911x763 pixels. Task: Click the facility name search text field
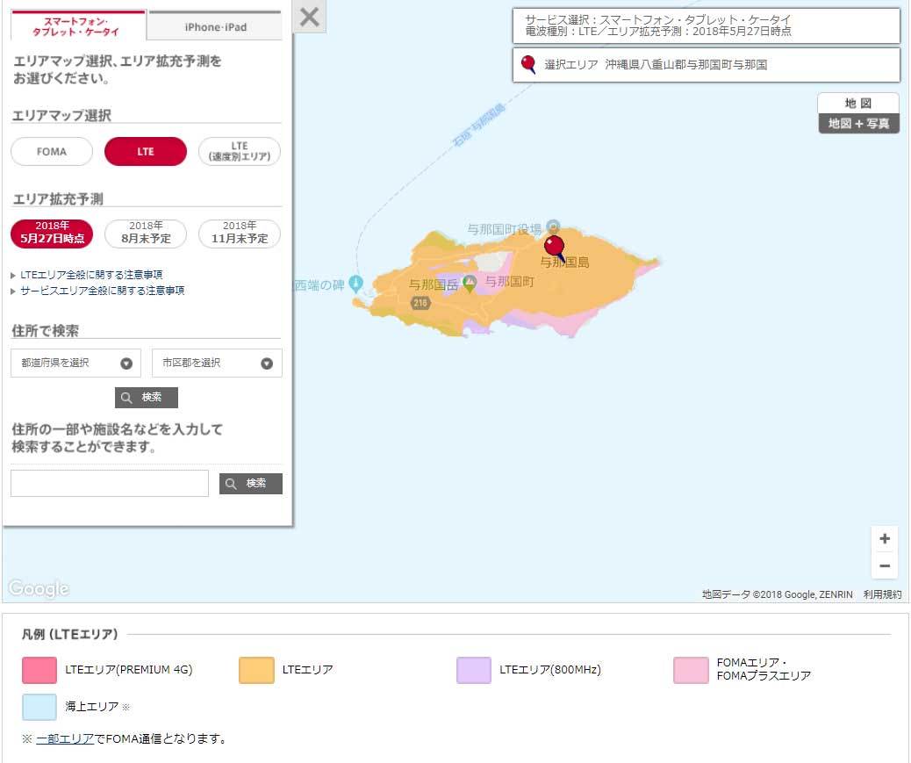click(110, 484)
